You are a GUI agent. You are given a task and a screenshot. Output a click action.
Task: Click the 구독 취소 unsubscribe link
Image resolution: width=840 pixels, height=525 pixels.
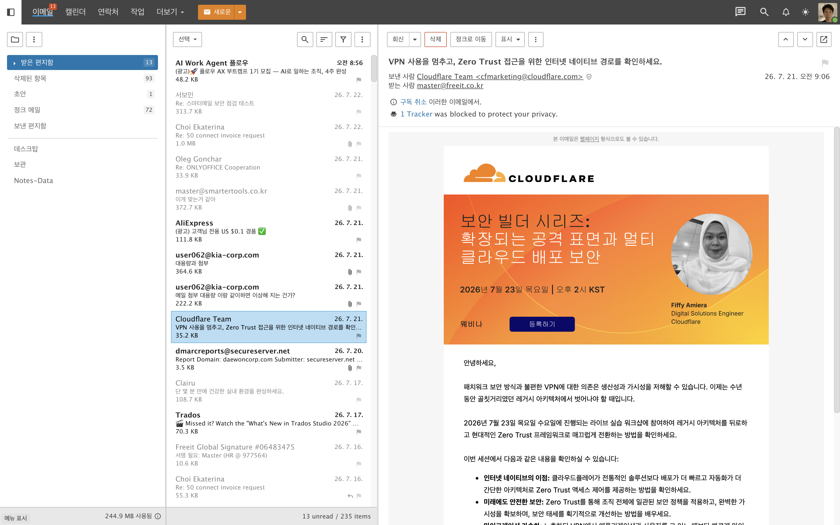tap(413, 102)
